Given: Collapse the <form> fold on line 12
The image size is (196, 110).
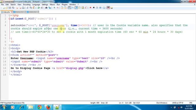Looking at the screenshot, I should pyautogui.click(x=9, y=55).
